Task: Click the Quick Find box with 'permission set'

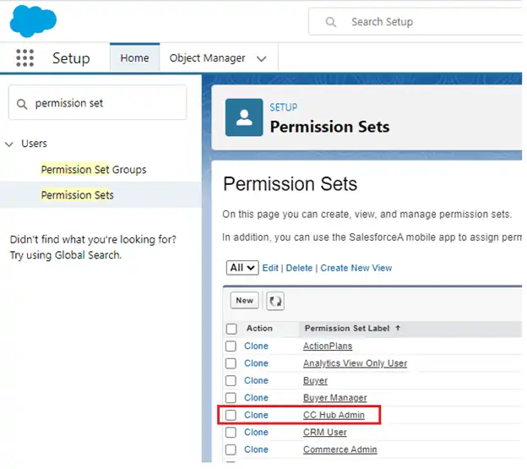Action: click(97, 103)
